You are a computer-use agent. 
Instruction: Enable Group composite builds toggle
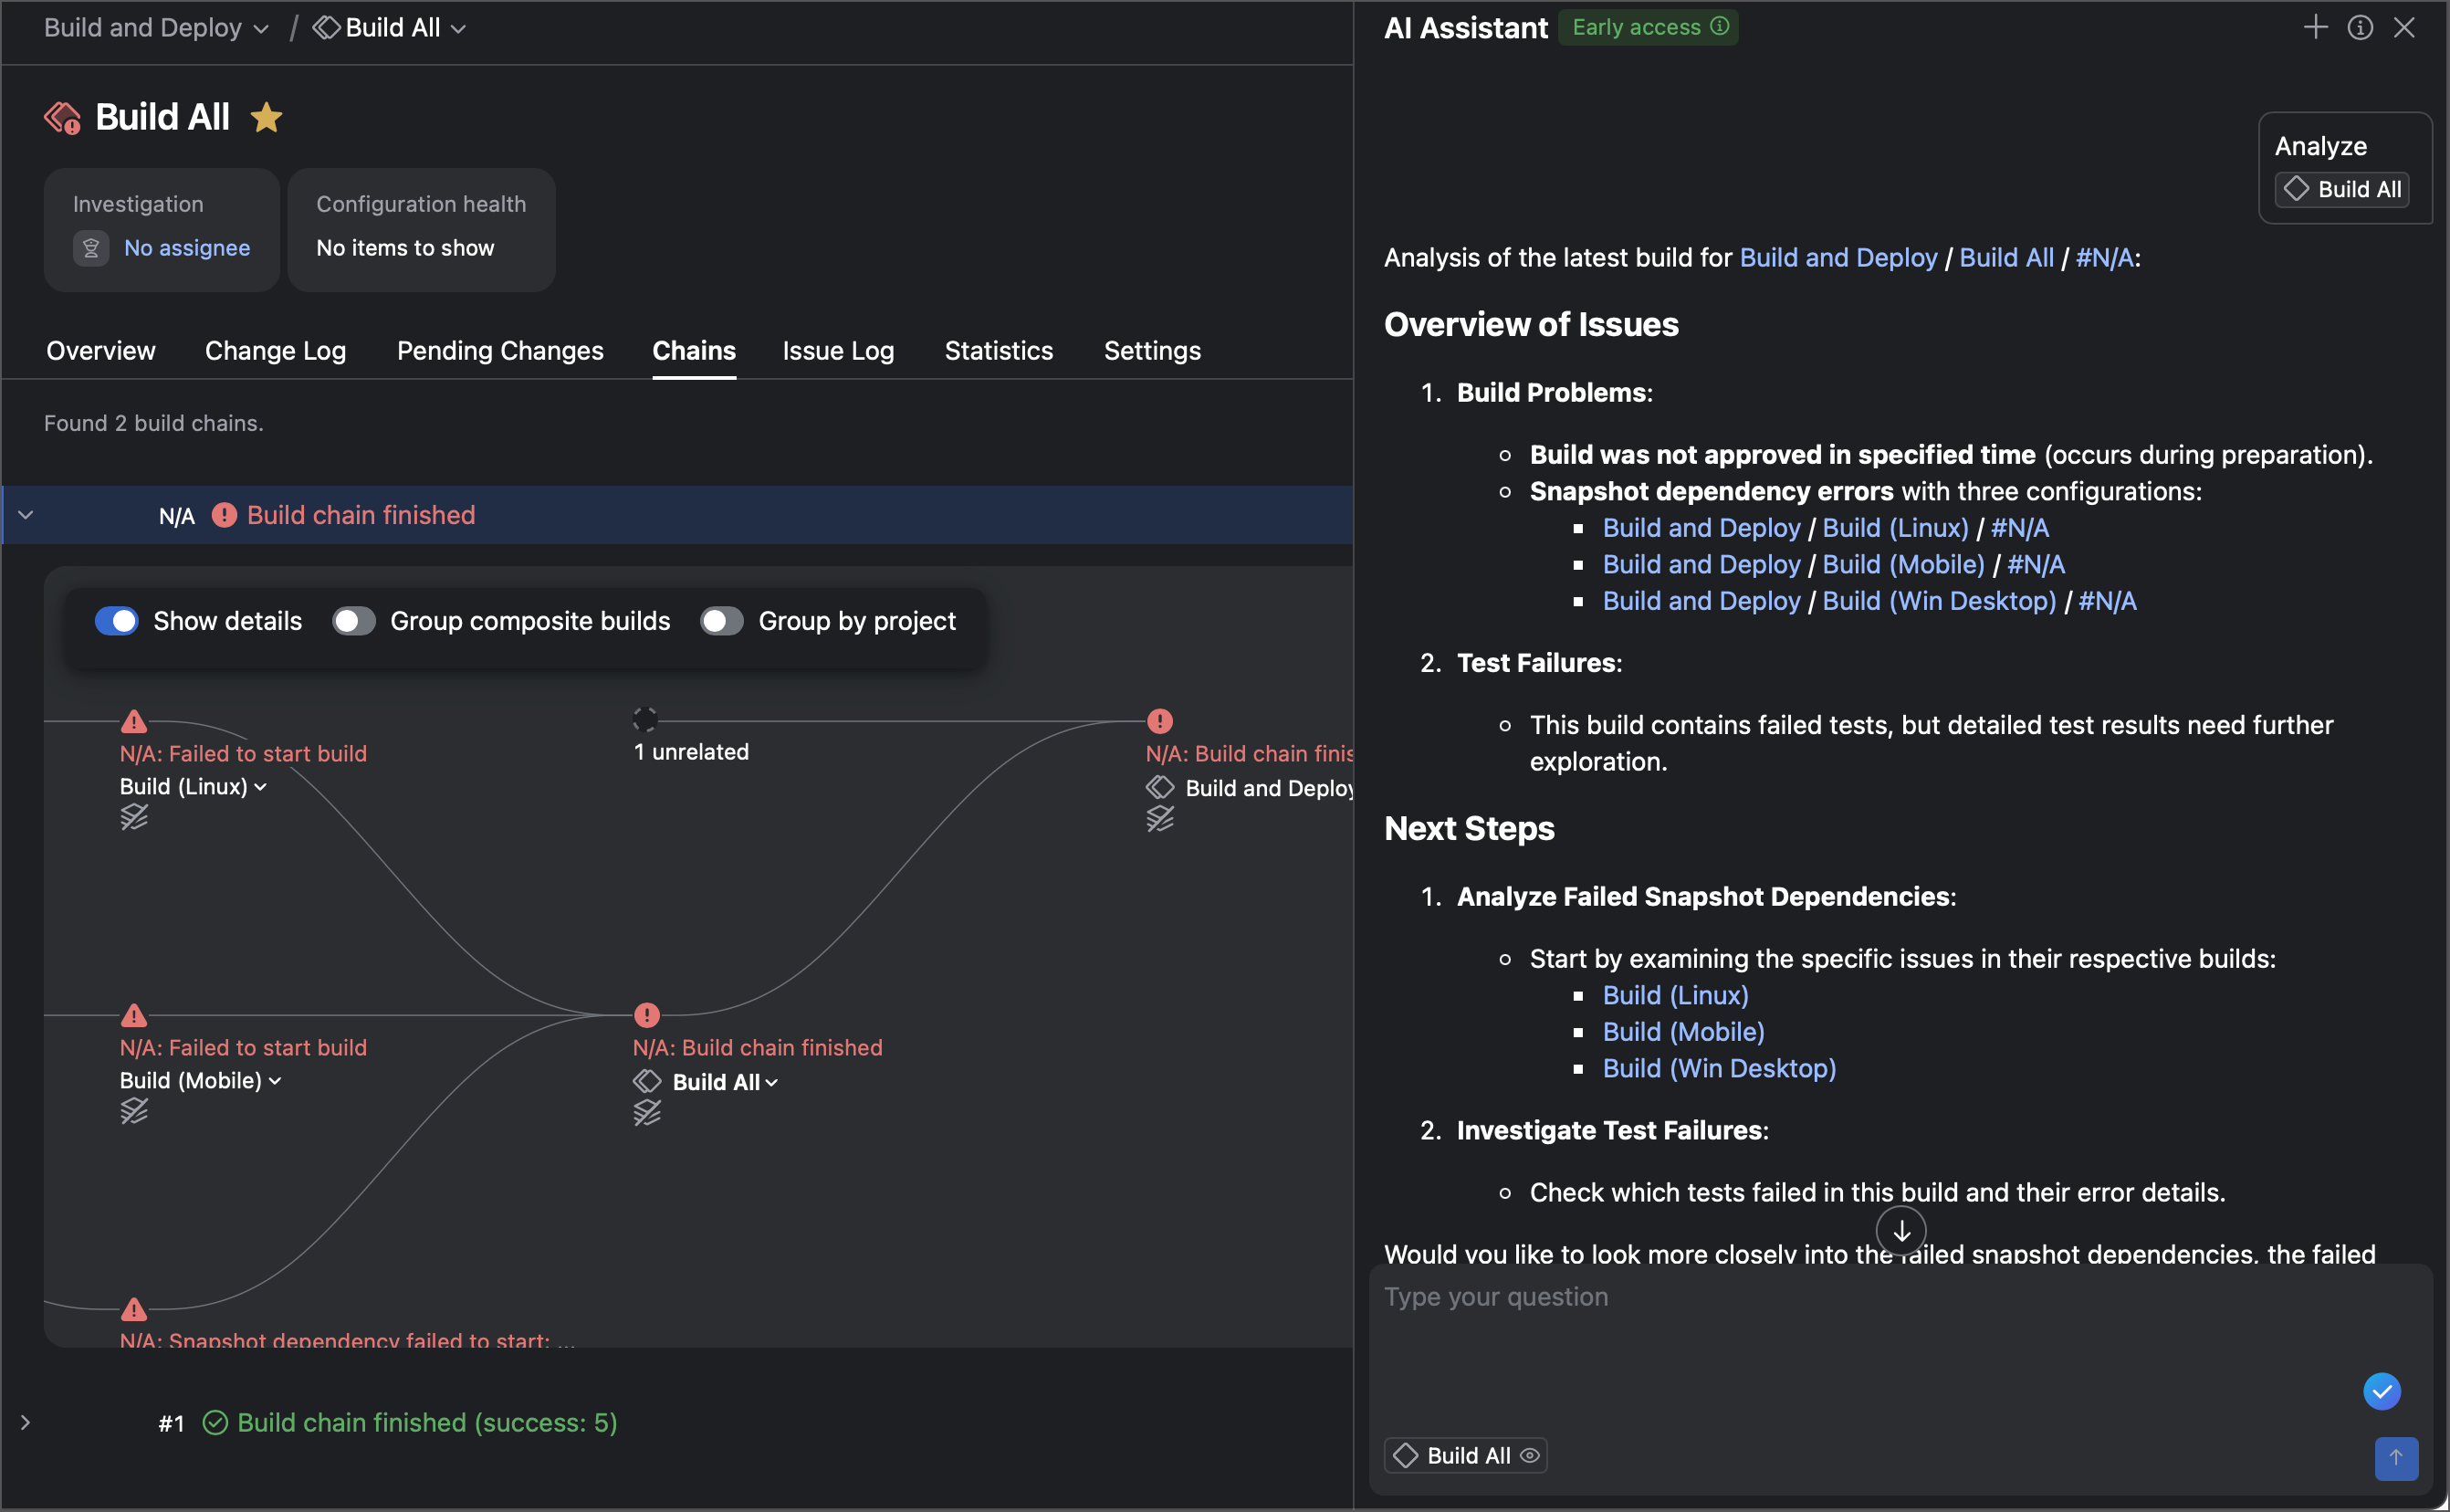click(354, 621)
